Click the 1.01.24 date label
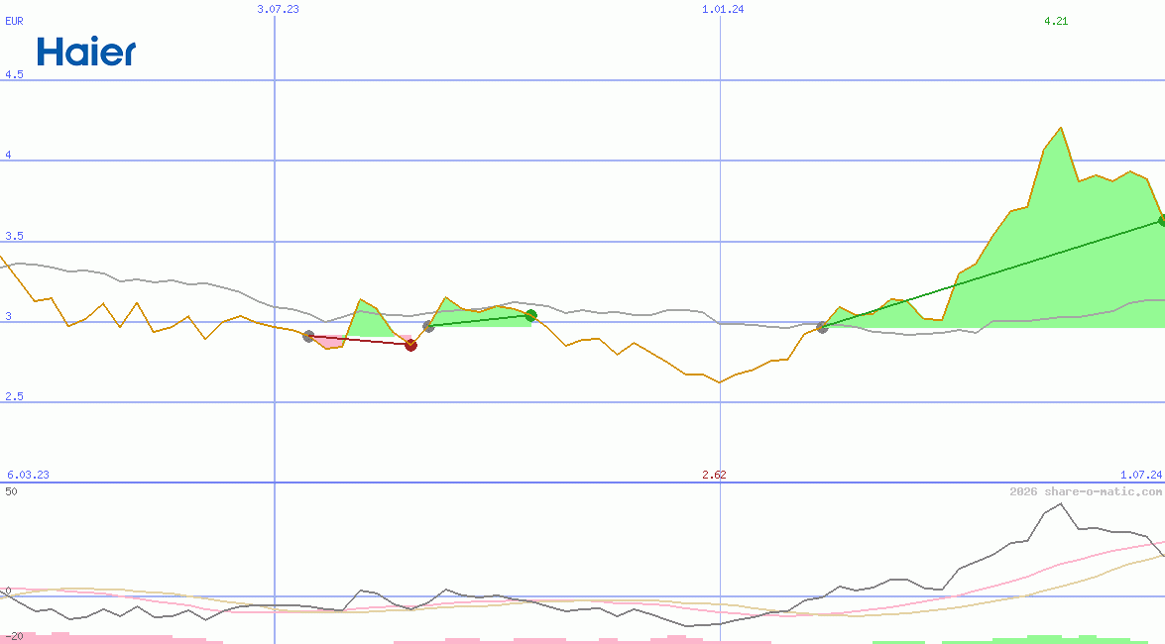Screen dimensions: 1165x644 pyautogui.click(x=723, y=9)
